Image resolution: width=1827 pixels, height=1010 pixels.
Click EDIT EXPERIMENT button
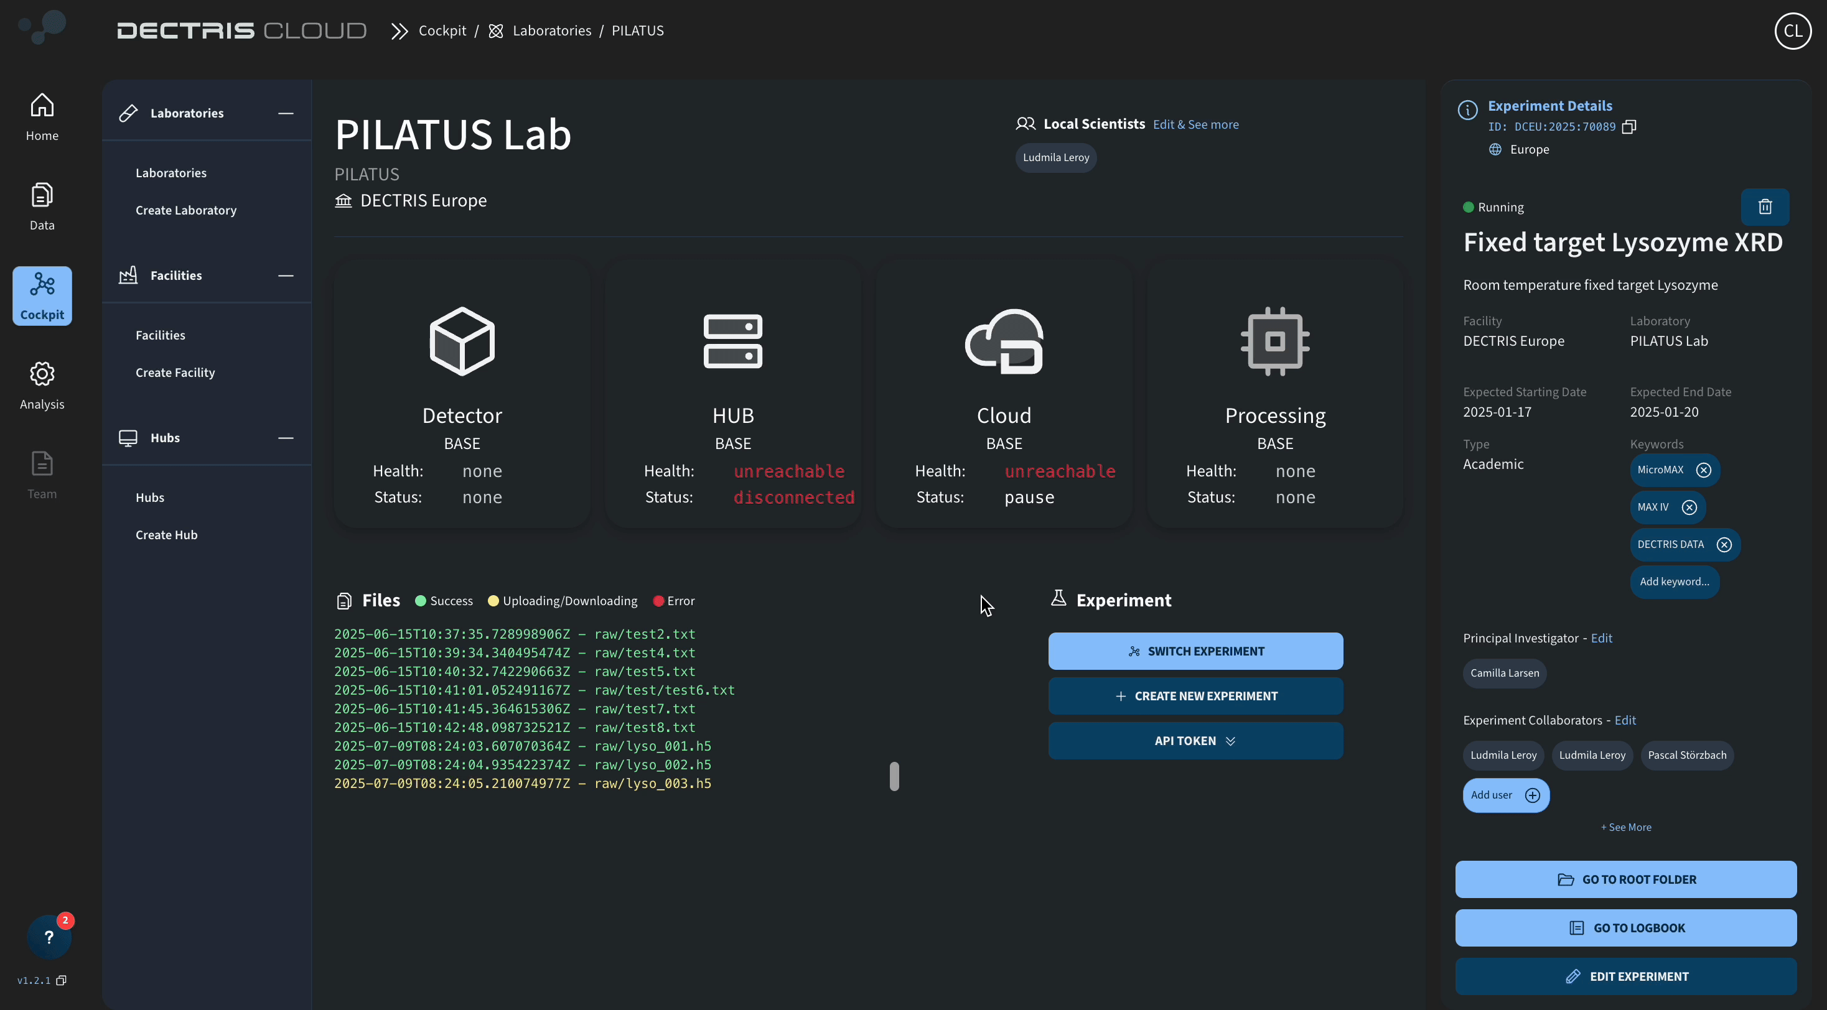(x=1625, y=976)
